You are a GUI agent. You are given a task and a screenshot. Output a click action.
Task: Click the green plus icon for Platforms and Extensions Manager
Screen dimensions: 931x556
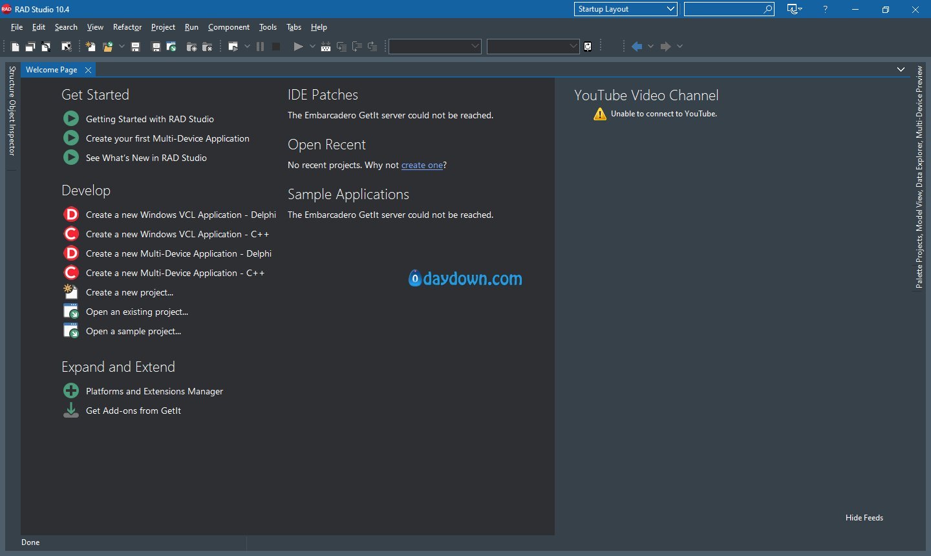point(71,391)
